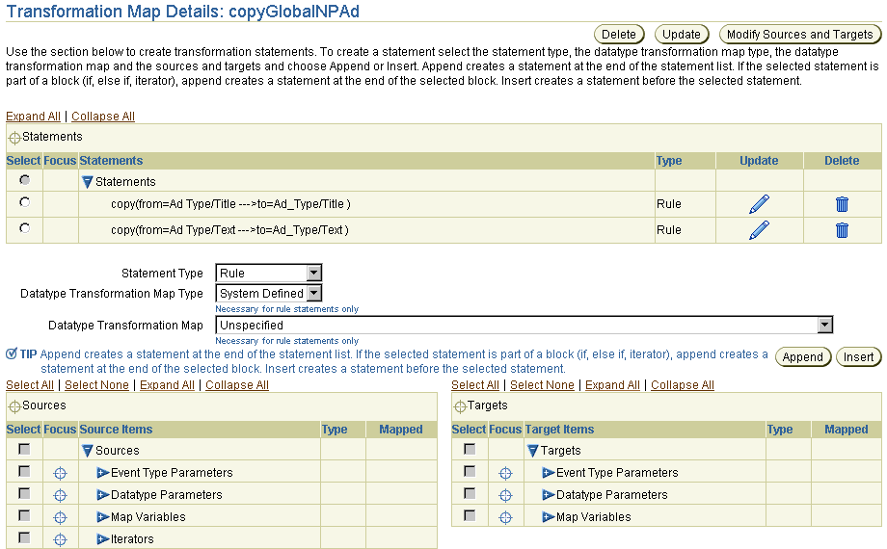The width and height of the screenshot is (887, 549).
Task: Check Sources Event Type Parameters checkbox
Action: 24,471
